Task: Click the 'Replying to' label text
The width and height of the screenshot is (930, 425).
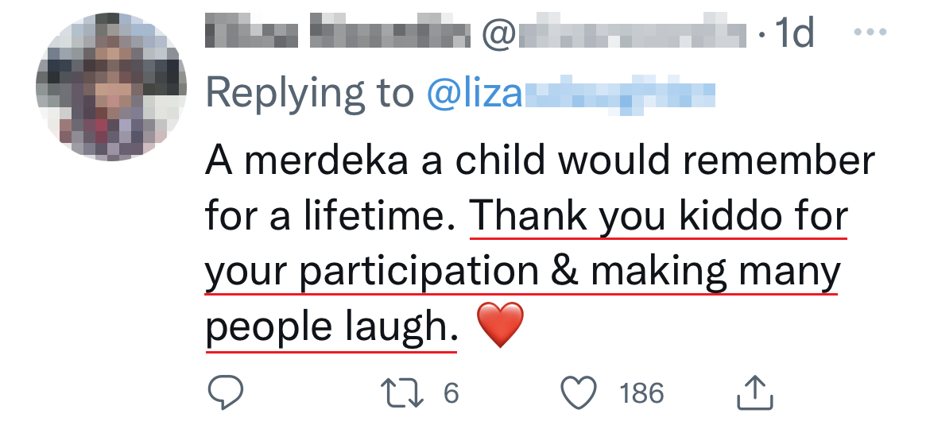Action: [310, 94]
